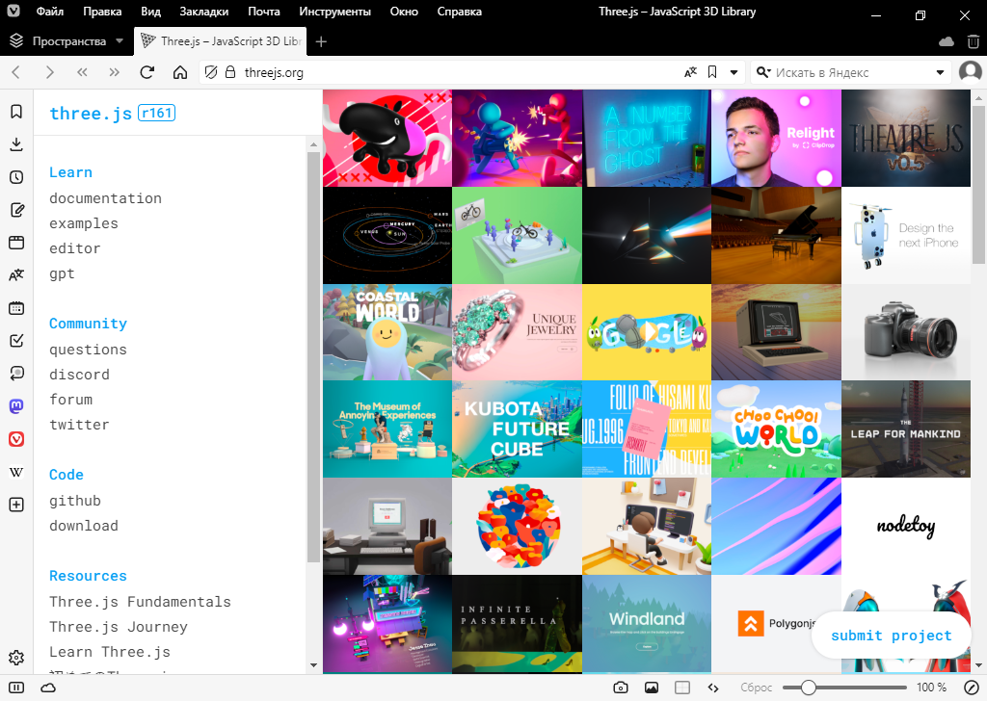Open the Downloads panel icon
The width and height of the screenshot is (987, 701).
coord(16,144)
